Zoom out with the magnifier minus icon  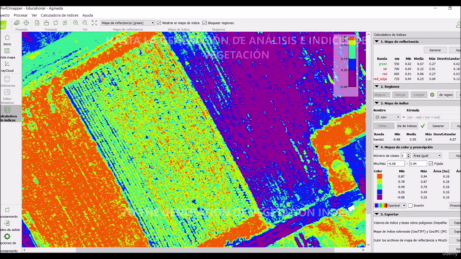[x=85, y=23]
